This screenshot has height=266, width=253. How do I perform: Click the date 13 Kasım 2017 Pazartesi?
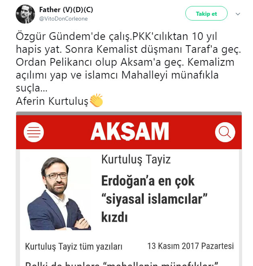[x=191, y=246]
